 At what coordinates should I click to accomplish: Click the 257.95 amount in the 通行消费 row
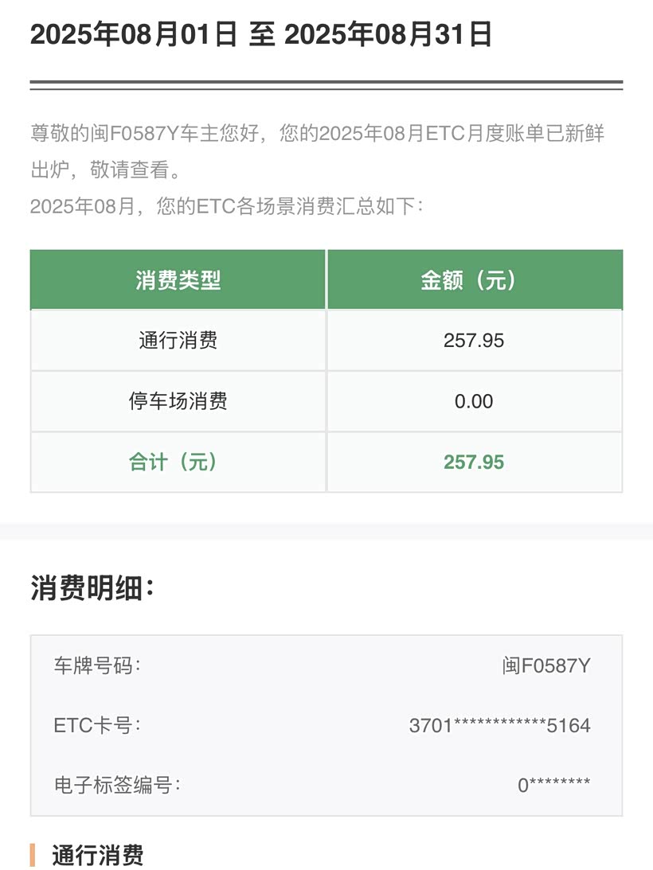[474, 341]
